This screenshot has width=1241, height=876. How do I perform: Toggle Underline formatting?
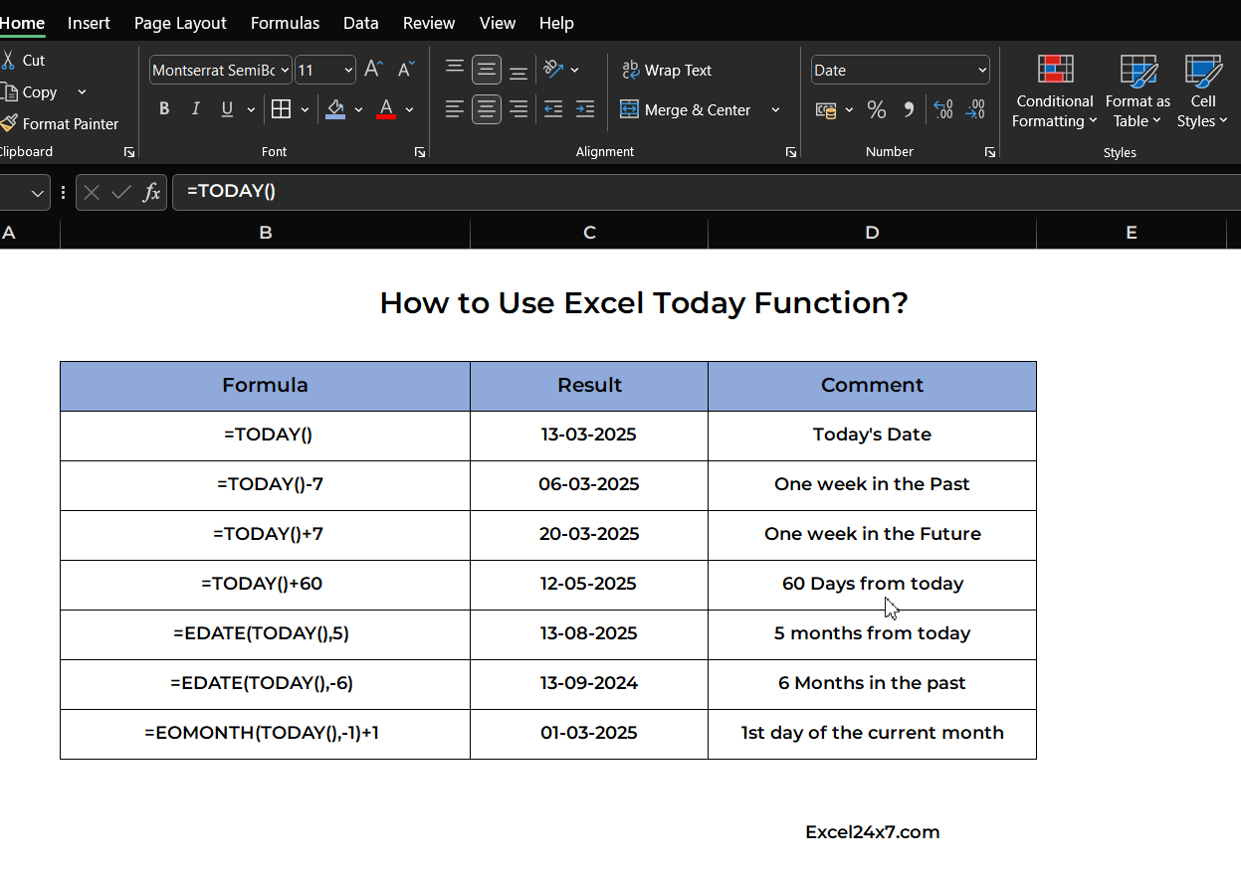click(x=227, y=109)
